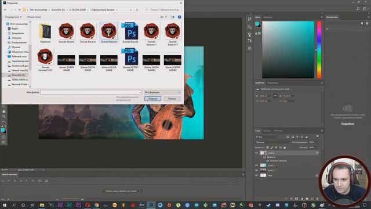Click the create video timeline button
Viewport: 371px width, 209px height.
(121, 191)
